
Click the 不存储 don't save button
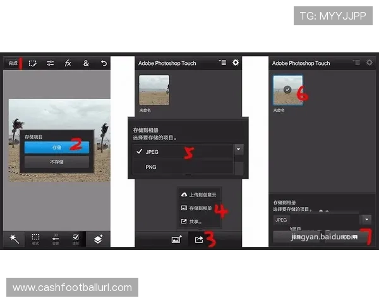(x=57, y=162)
